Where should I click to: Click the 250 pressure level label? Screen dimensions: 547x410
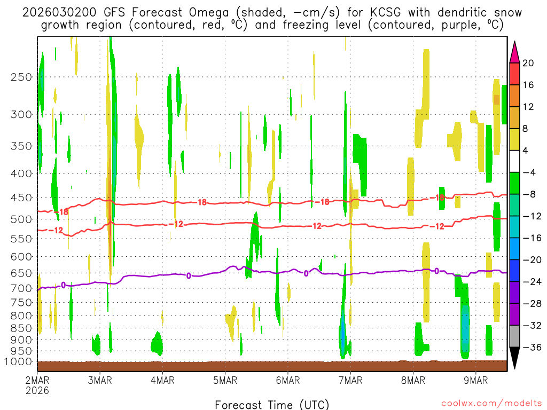[21, 77]
